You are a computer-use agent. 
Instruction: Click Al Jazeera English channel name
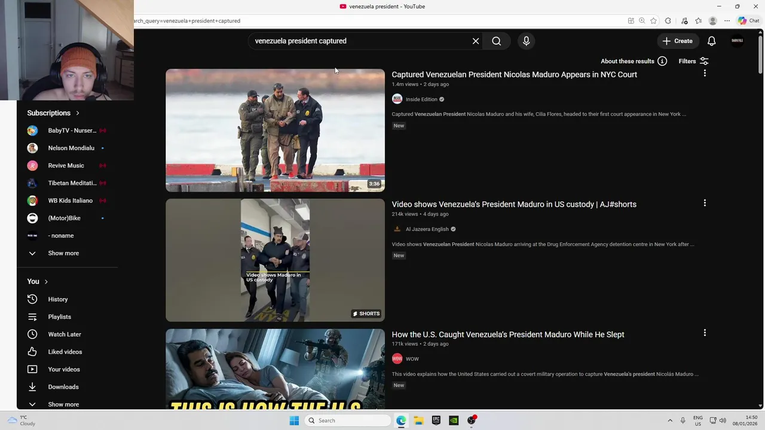click(427, 229)
